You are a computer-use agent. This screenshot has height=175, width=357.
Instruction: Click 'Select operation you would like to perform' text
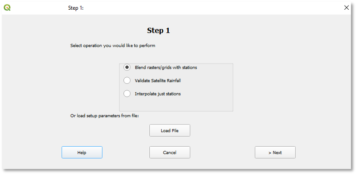click(113, 46)
